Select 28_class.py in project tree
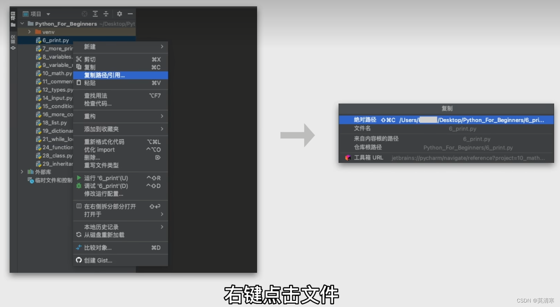The image size is (560, 307). [54, 156]
